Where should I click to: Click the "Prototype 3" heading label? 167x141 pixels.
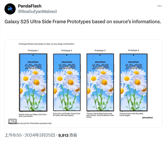click(100, 50)
